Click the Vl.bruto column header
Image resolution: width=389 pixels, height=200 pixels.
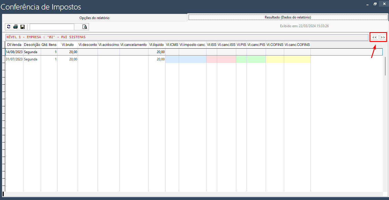click(68, 45)
